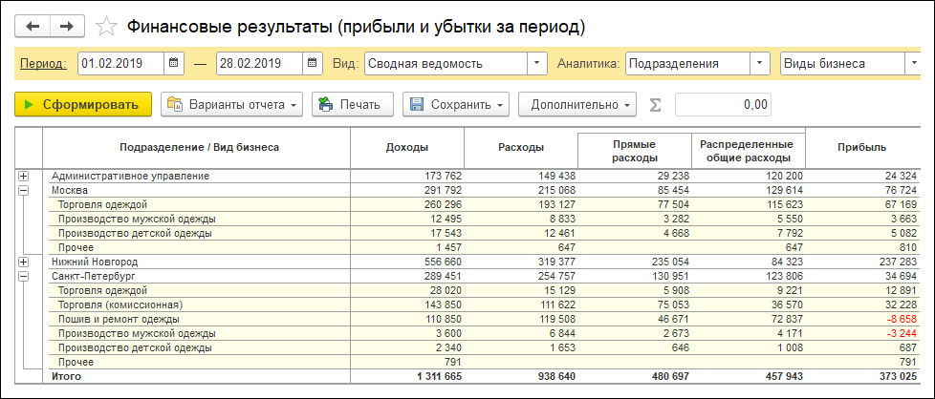Open calendar for start date 01.02.2019

174,64
